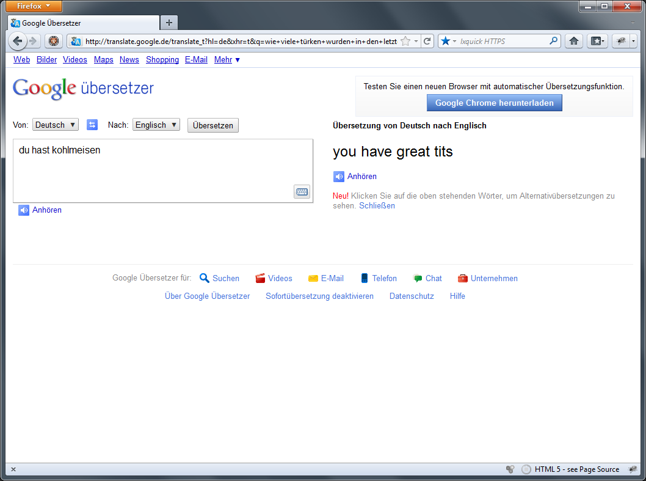
Task: Go to the home page icon
Action: (573, 41)
